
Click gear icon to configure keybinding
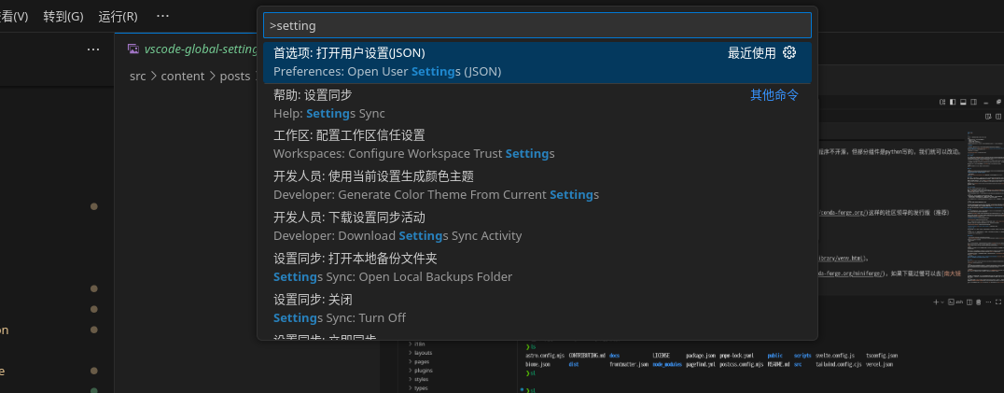click(789, 53)
